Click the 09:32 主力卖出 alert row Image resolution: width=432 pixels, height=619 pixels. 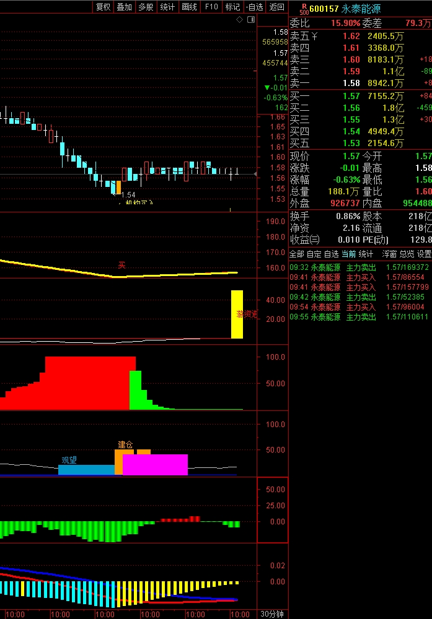(x=359, y=267)
